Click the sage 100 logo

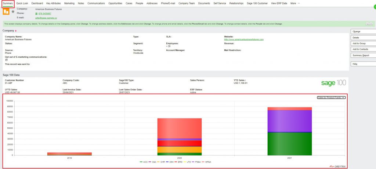333,83
